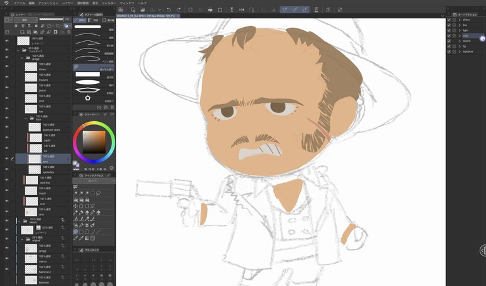Click the Clip Studio launcher icon in command bar
Screen dimensions: 486x286
[x=121, y=10]
